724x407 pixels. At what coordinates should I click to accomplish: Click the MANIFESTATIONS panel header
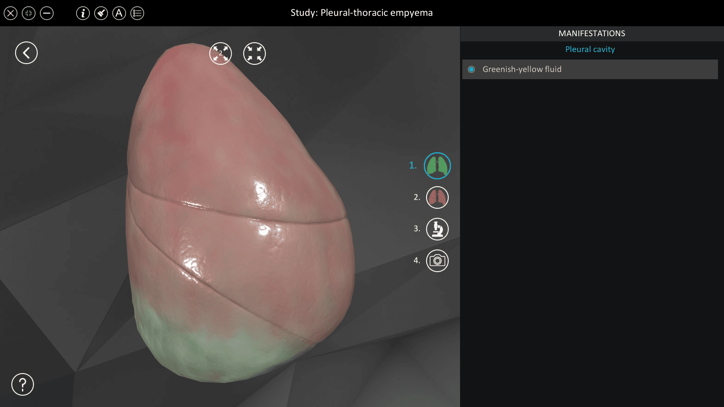(592, 34)
